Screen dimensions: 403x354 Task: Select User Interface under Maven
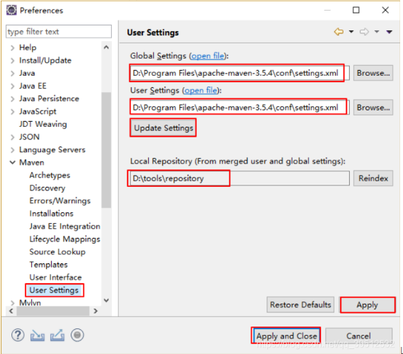tap(55, 278)
